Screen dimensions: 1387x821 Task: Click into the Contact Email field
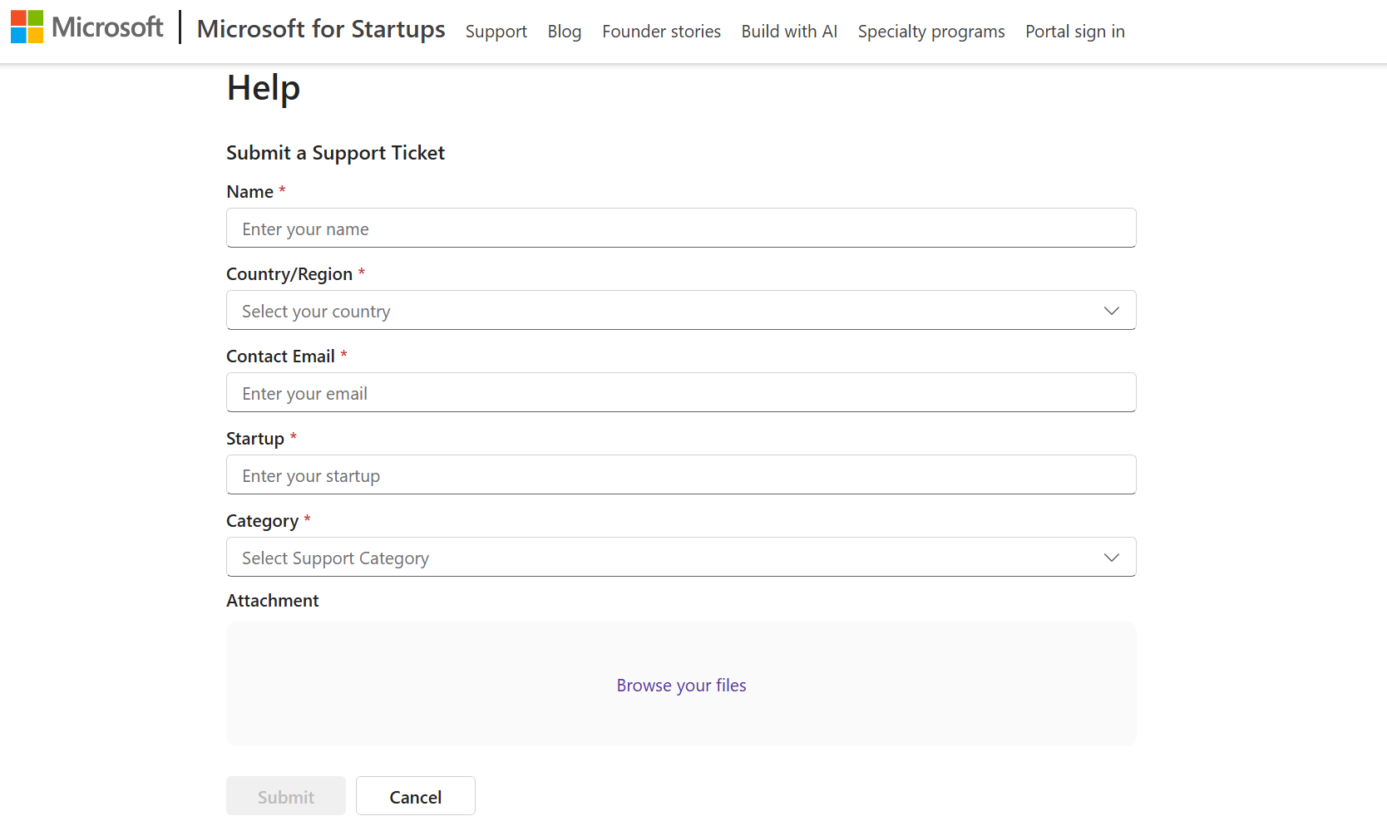[x=680, y=393]
